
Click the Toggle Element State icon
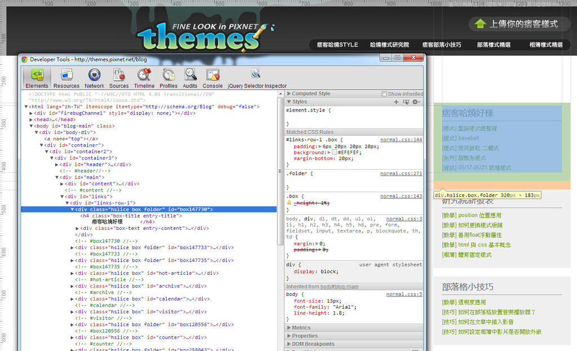[406, 102]
